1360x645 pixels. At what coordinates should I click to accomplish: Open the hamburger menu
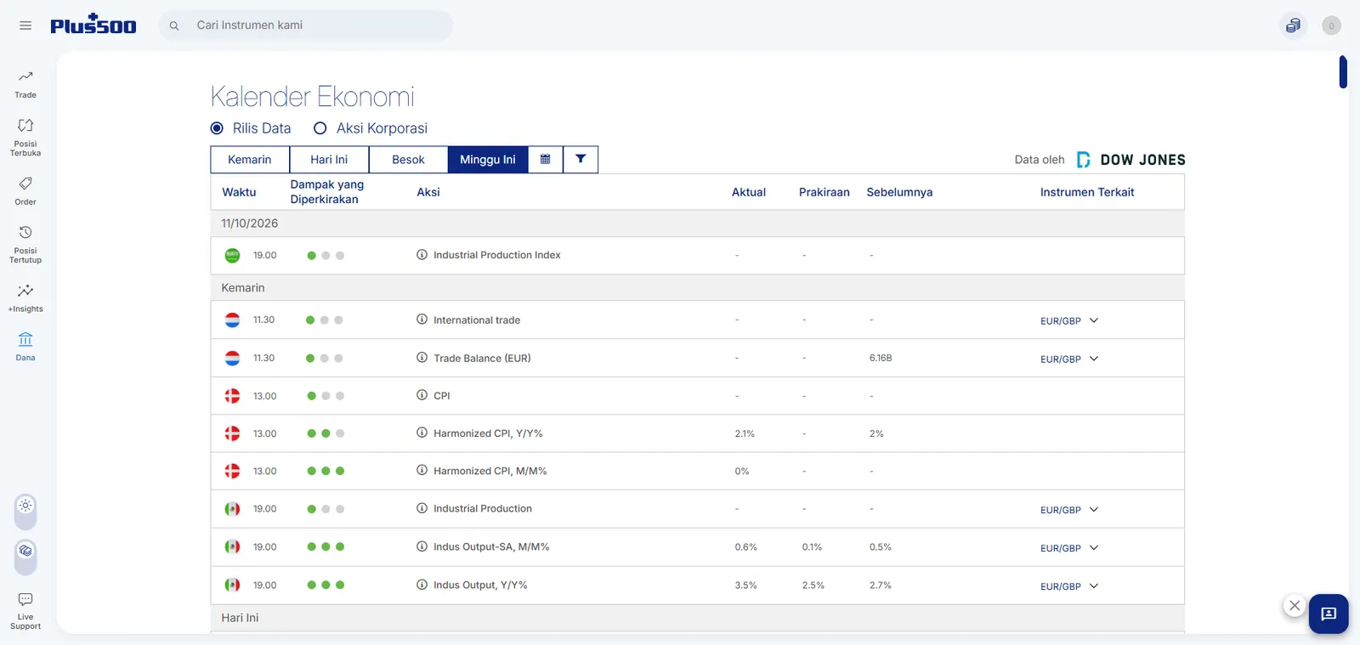click(25, 25)
